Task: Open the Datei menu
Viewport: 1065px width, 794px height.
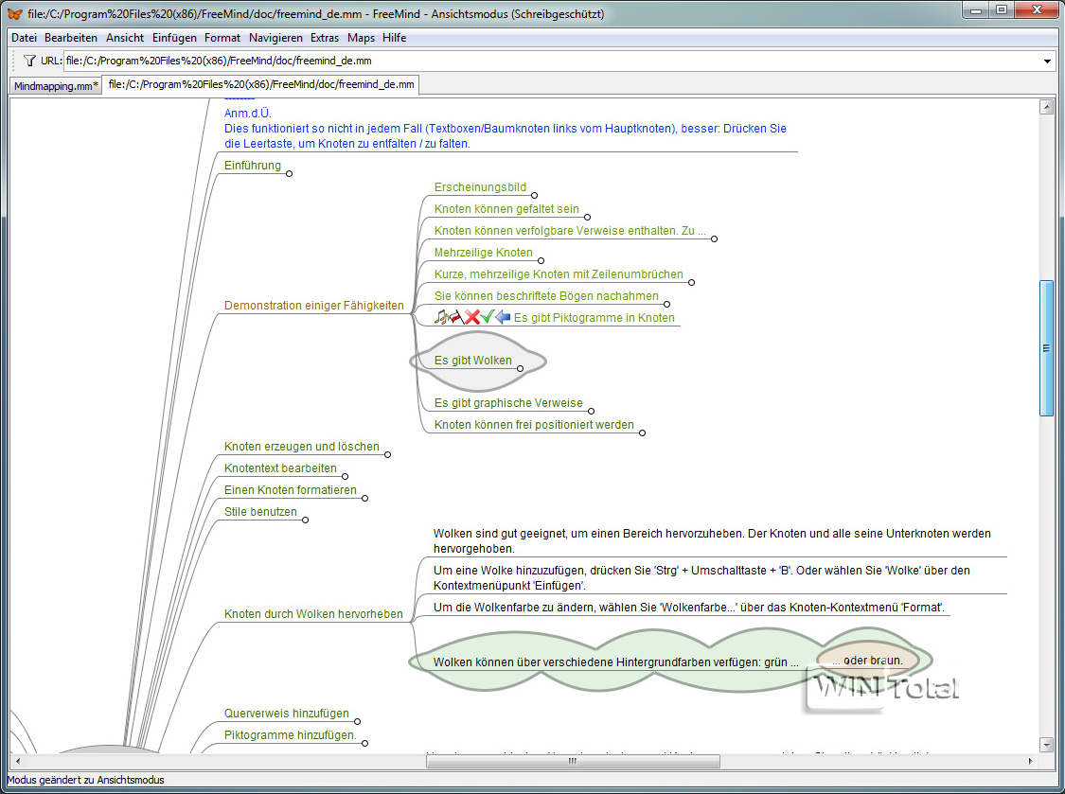Action: [x=24, y=38]
